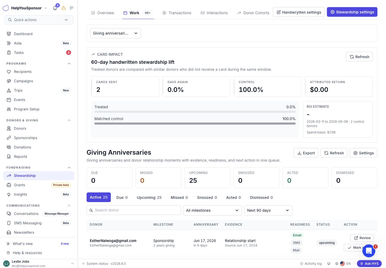This screenshot has width=386, height=268.
Task: Switch to the Transactions tab
Action: pyautogui.click(x=177, y=13)
